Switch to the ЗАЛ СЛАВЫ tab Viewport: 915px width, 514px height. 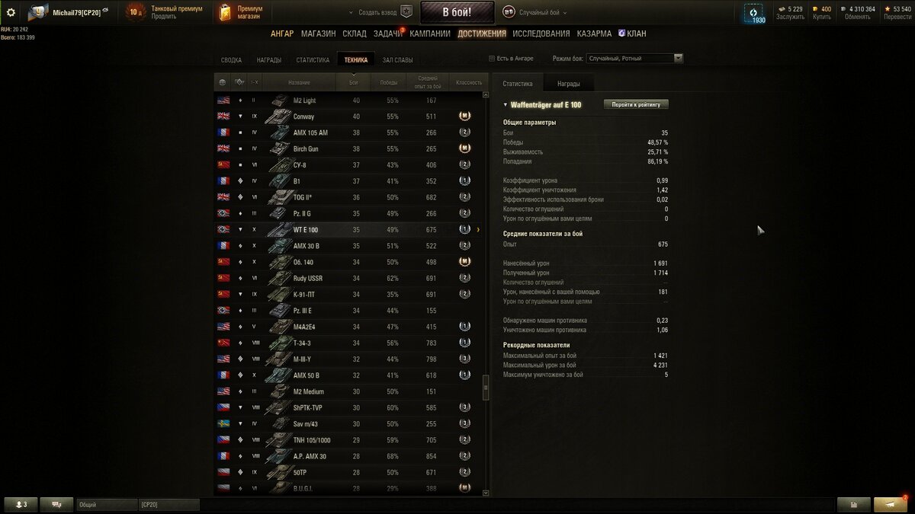(x=397, y=59)
